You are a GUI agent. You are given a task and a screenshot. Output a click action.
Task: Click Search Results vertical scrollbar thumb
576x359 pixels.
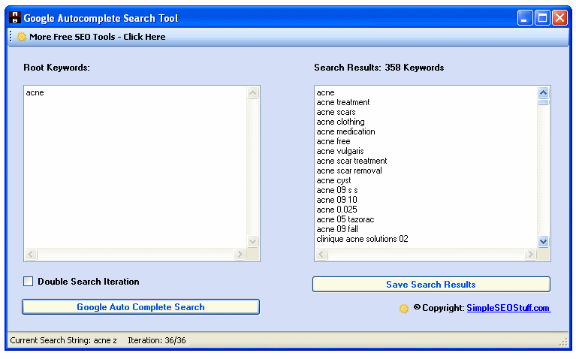pyautogui.click(x=543, y=102)
